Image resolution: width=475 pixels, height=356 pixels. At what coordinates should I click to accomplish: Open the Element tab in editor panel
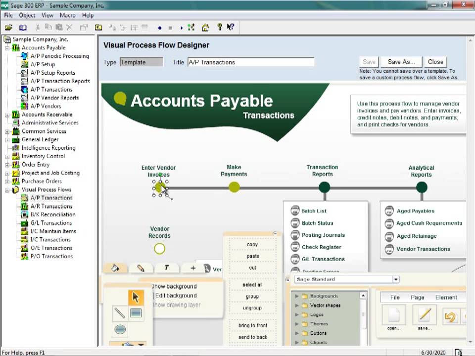click(x=446, y=297)
